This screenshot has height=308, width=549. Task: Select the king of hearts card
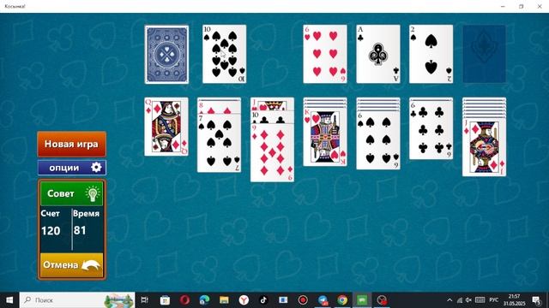[325, 137]
